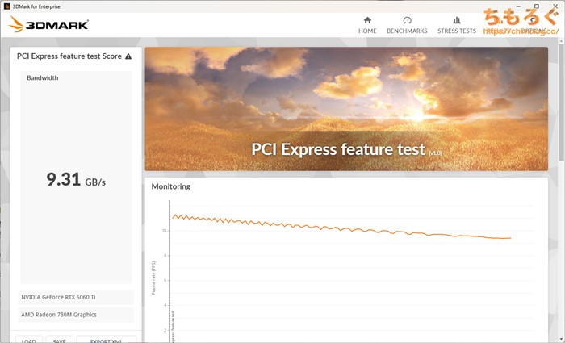The image size is (565, 343).
Task: Click the LOAD result button
Action: [29, 340]
